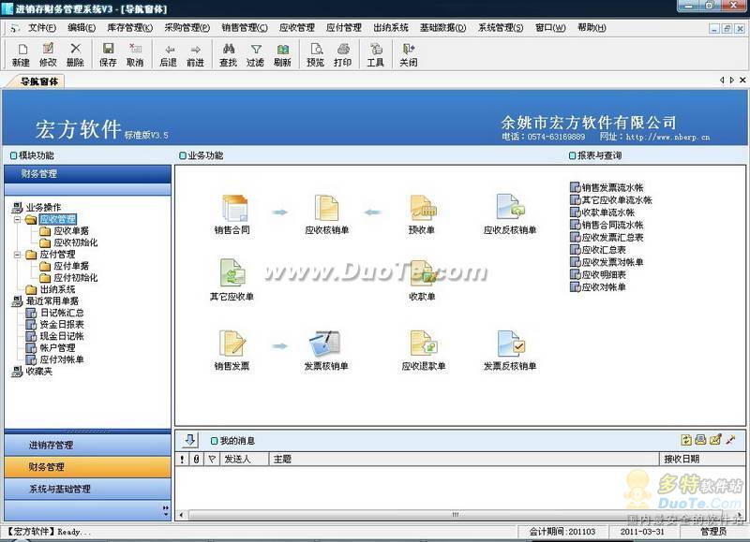Open the 基础数据(D) menu
The width and height of the screenshot is (750, 542).
[442, 28]
